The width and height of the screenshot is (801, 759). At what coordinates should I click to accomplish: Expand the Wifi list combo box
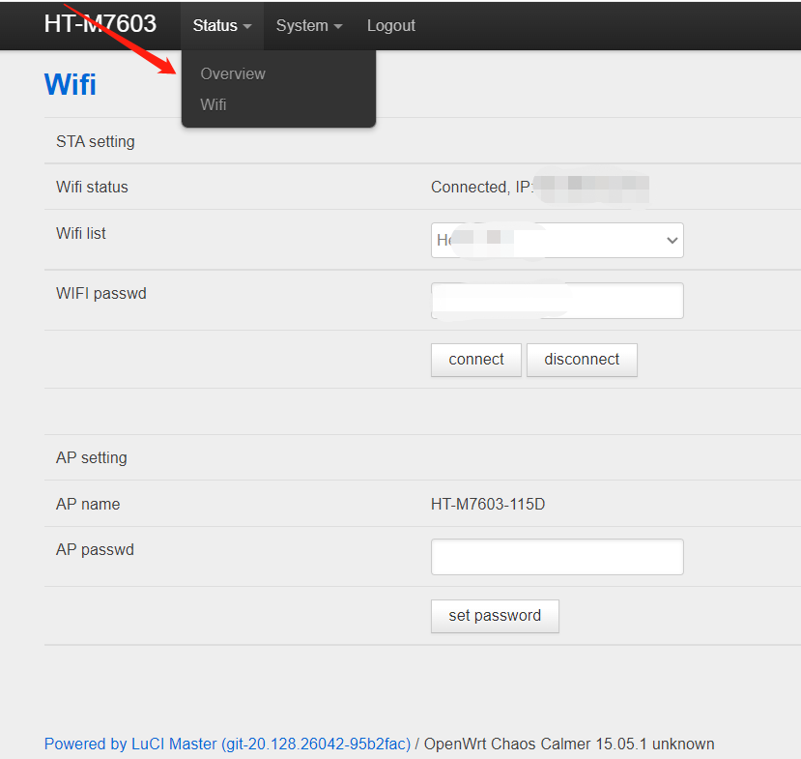pyautogui.click(x=557, y=241)
